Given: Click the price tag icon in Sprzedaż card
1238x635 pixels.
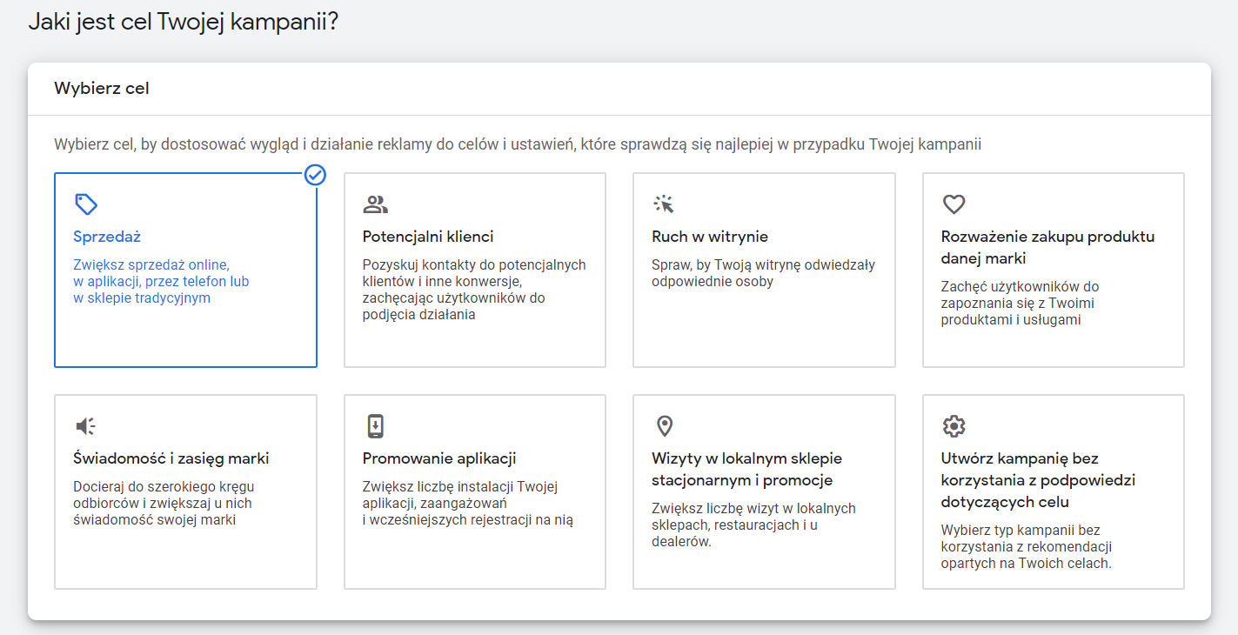Looking at the screenshot, I should click(x=86, y=204).
